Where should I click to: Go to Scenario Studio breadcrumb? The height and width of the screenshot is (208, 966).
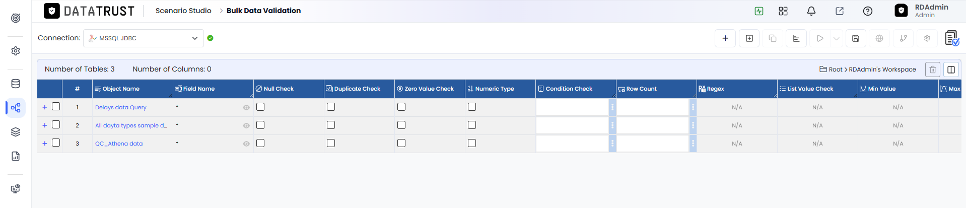(x=183, y=11)
